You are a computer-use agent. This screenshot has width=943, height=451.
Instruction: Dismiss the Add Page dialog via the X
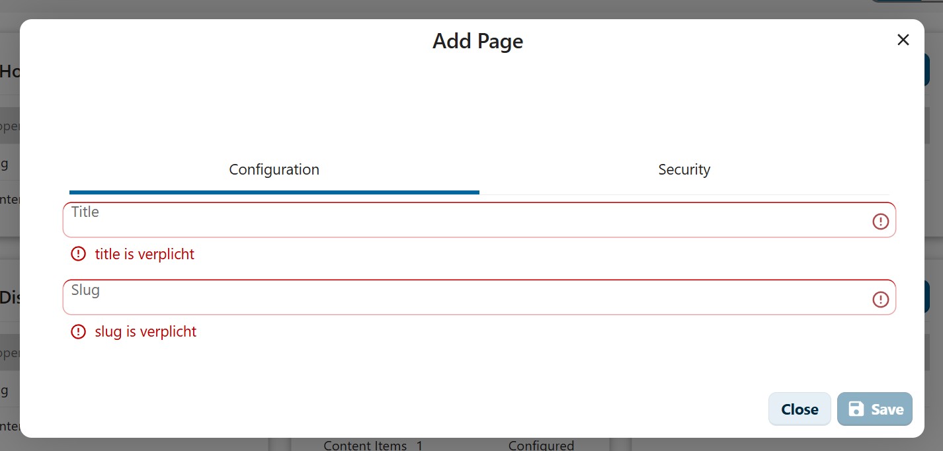click(903, 40)
